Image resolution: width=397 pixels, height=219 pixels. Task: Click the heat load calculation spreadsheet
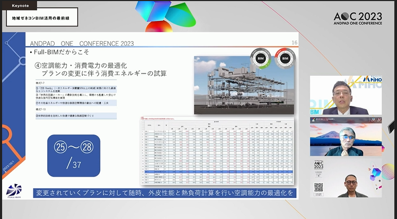click(x=217, y=152)
